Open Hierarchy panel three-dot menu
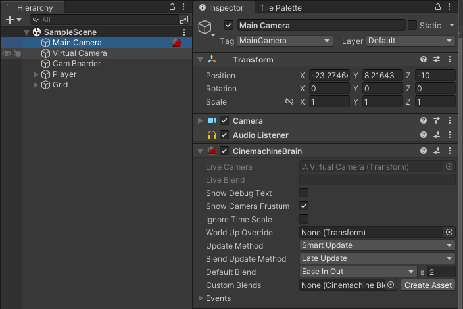This screenshot has height=309, width=463. [x=183, y=7]
